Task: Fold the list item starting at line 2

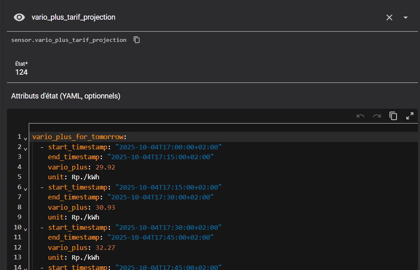Action: point(25,149)
